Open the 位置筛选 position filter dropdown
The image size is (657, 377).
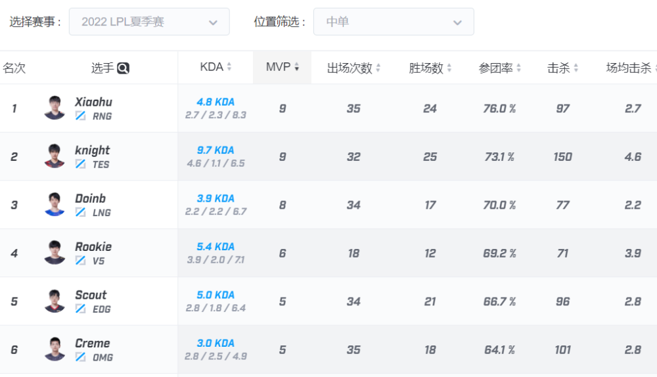(x=394, y=22)
